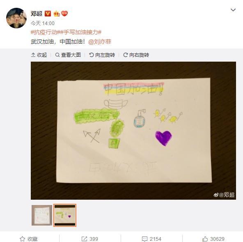Select the first image thumbnail

pos(42,215)
